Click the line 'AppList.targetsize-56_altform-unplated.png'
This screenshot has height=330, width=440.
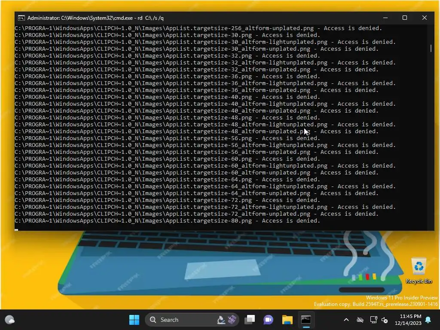pyautogui.click(x=196, y=152)
